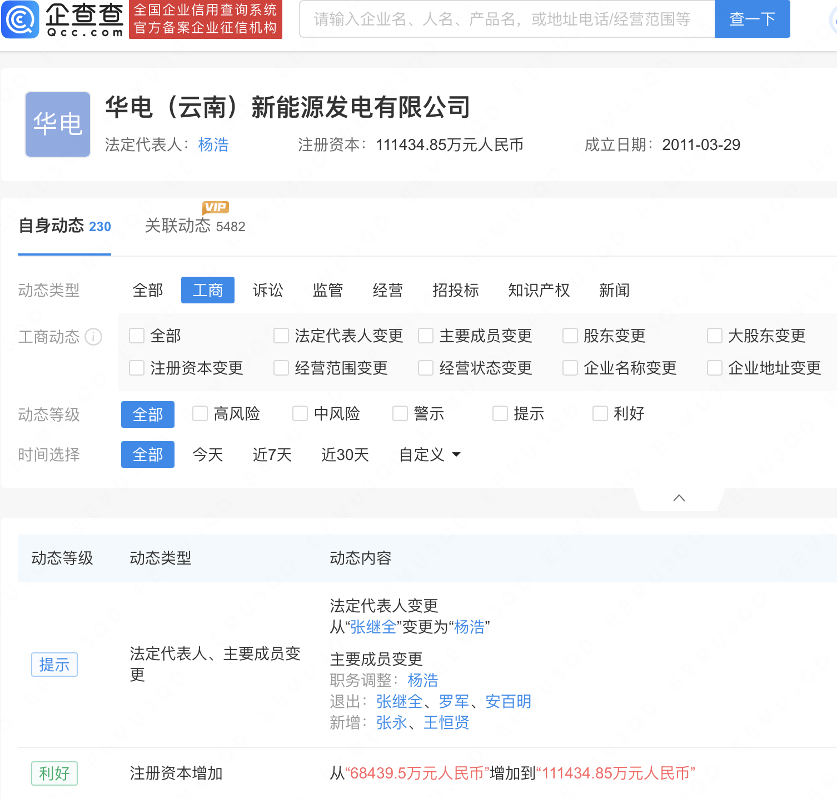
Task: Select the 知识产权 dynamic type
Action: coord(539,290)
